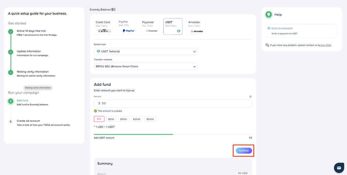This screenshot has width=347, height=175.
Task: Switch to the PayPal payment method
Action: pos(126,26)
